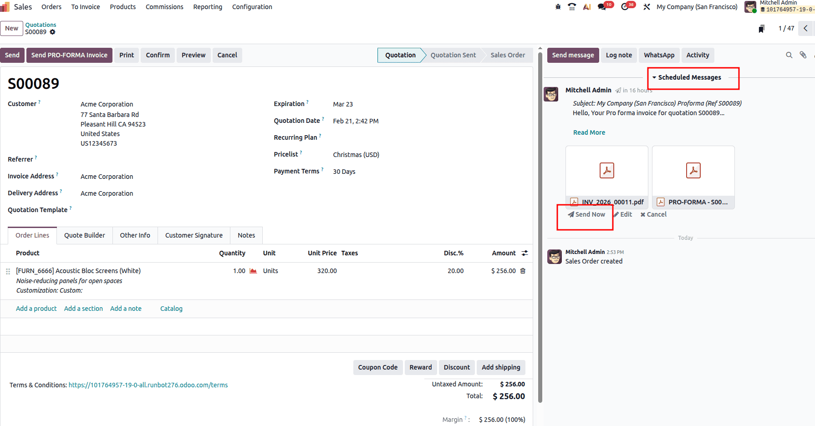
Task: Grab the order line drag handle icon
Action: click(x=8, y=271)
